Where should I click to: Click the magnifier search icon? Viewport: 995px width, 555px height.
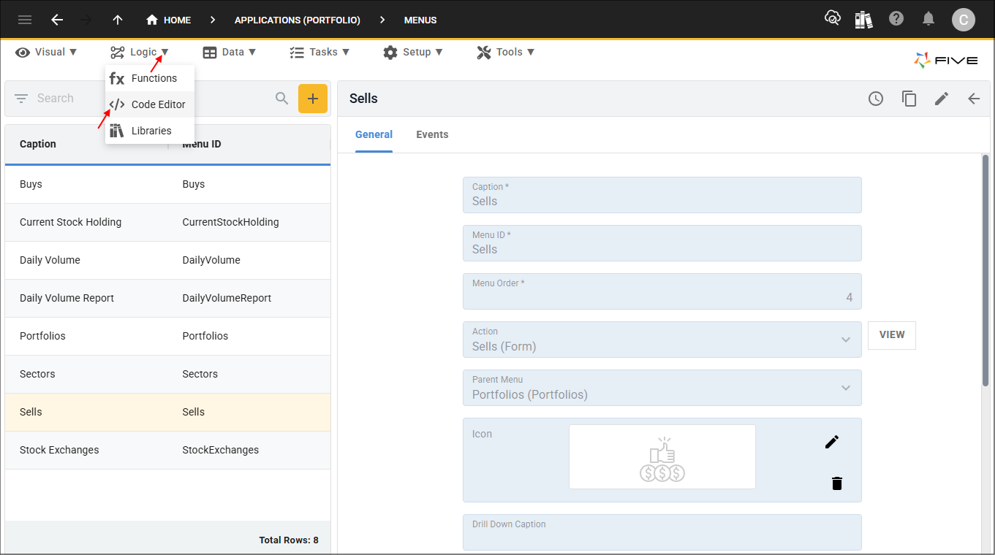click(281, 97)
